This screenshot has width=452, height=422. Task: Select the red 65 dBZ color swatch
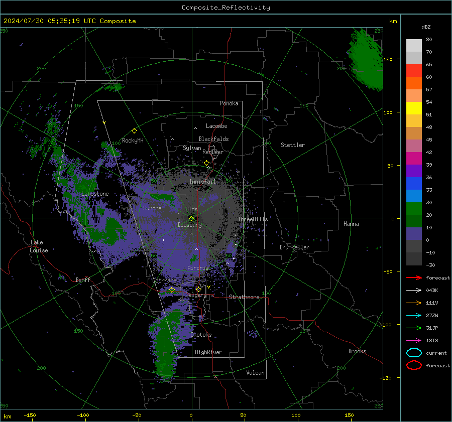[414, 71]
